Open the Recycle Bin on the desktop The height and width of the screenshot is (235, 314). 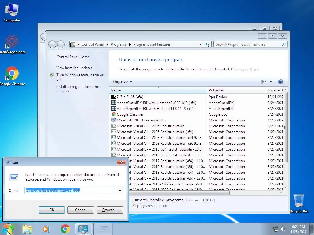tap(299, 203)
